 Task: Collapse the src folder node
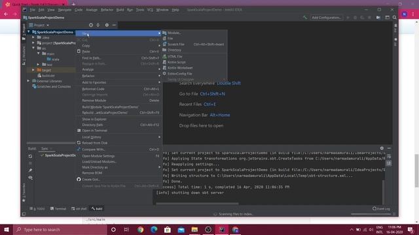pos(33,48)
